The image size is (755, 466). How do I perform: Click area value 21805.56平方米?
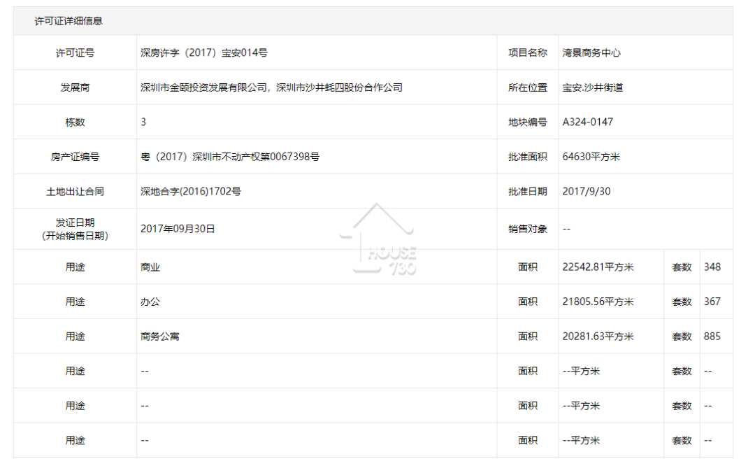tap(598, 302)
